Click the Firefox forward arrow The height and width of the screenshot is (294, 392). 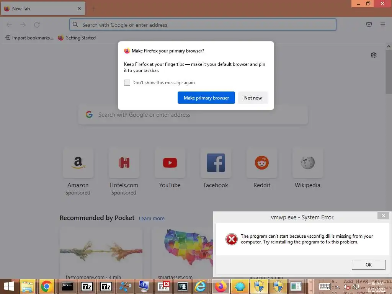coord(23,24)
